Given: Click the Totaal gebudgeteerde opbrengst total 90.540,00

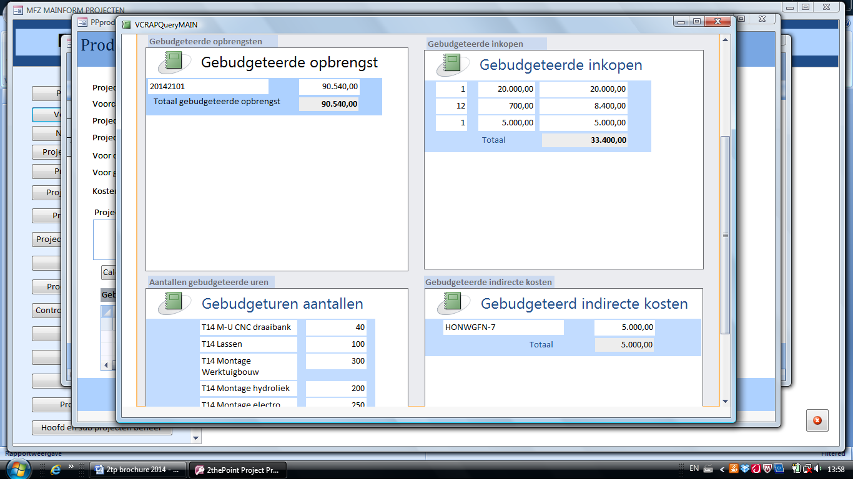Looking at the screenshot, I should 329,104.
